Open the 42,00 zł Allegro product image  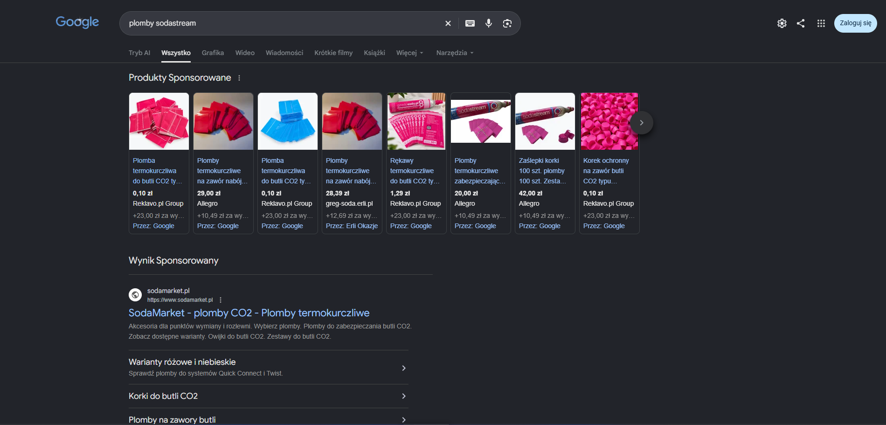(x=545, y=121)
